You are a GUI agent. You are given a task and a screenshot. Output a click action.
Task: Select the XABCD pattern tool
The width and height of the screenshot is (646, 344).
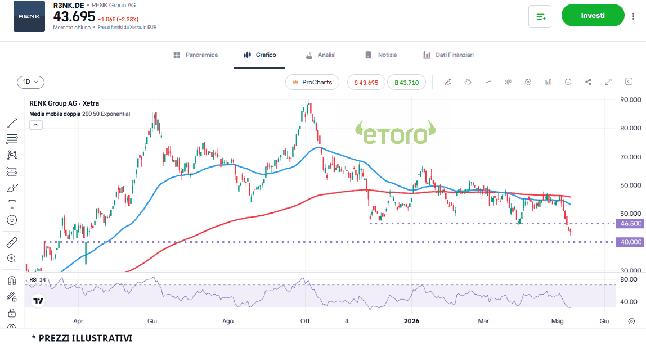12,155
